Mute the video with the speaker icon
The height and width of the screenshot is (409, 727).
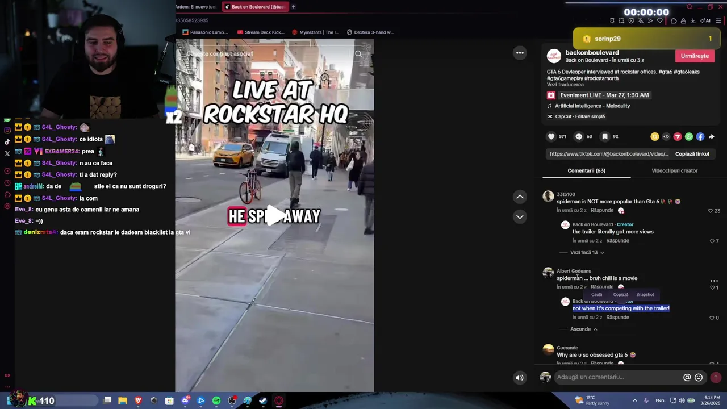click(520, 377)
